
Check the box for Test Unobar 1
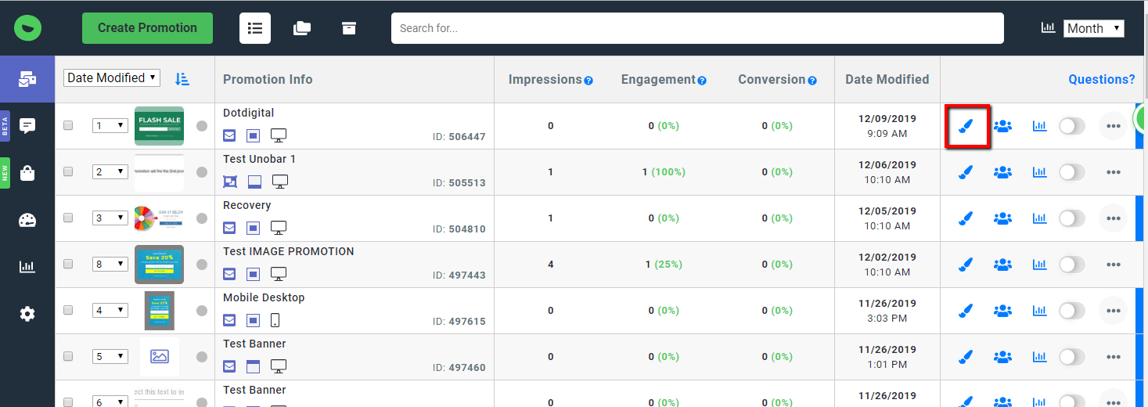68,172
